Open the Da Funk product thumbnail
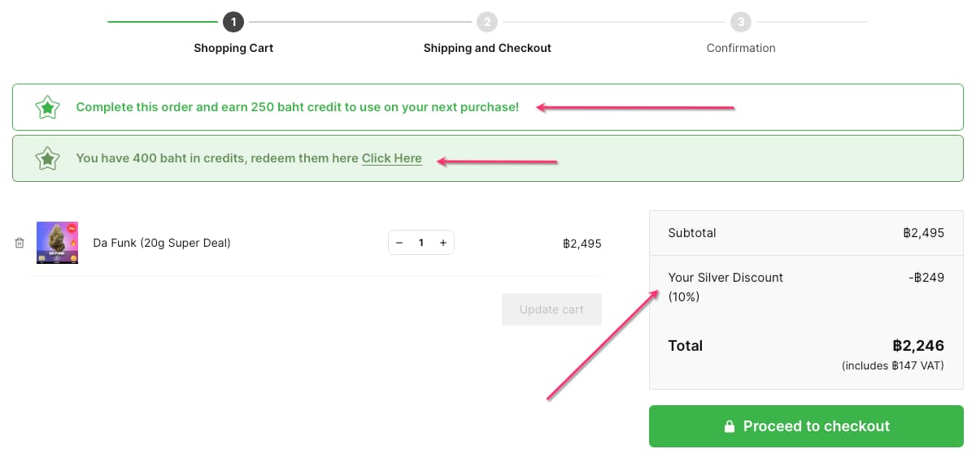The image size is (976, 462). (57, 243)
